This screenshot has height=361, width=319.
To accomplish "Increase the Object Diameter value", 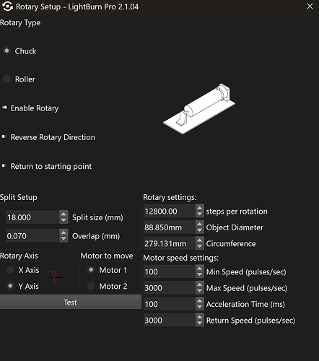I will coord(199,224).
